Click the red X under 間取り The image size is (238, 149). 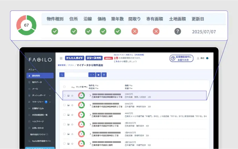(134, 31)
